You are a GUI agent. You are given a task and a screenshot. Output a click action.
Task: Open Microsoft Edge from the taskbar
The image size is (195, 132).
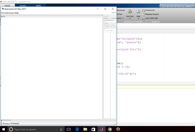pyautogui.click(x=77, y=129)
